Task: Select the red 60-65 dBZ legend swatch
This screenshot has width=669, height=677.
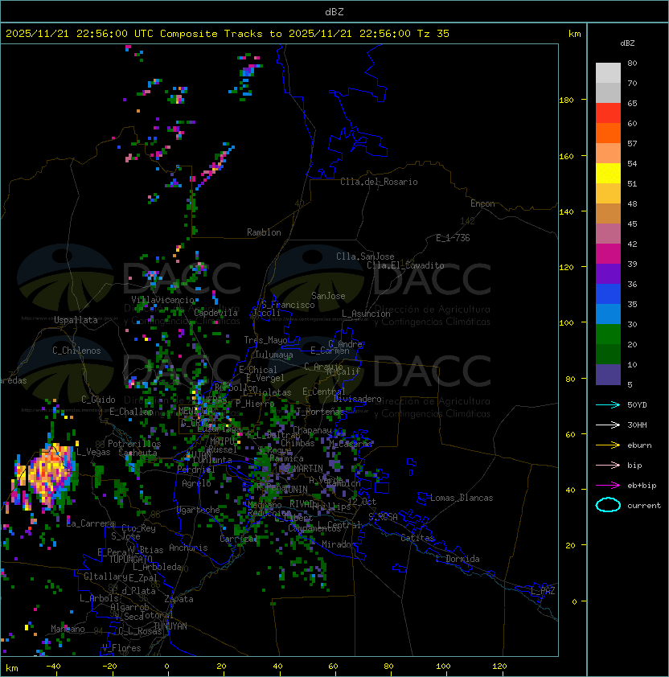Action: 608,113
